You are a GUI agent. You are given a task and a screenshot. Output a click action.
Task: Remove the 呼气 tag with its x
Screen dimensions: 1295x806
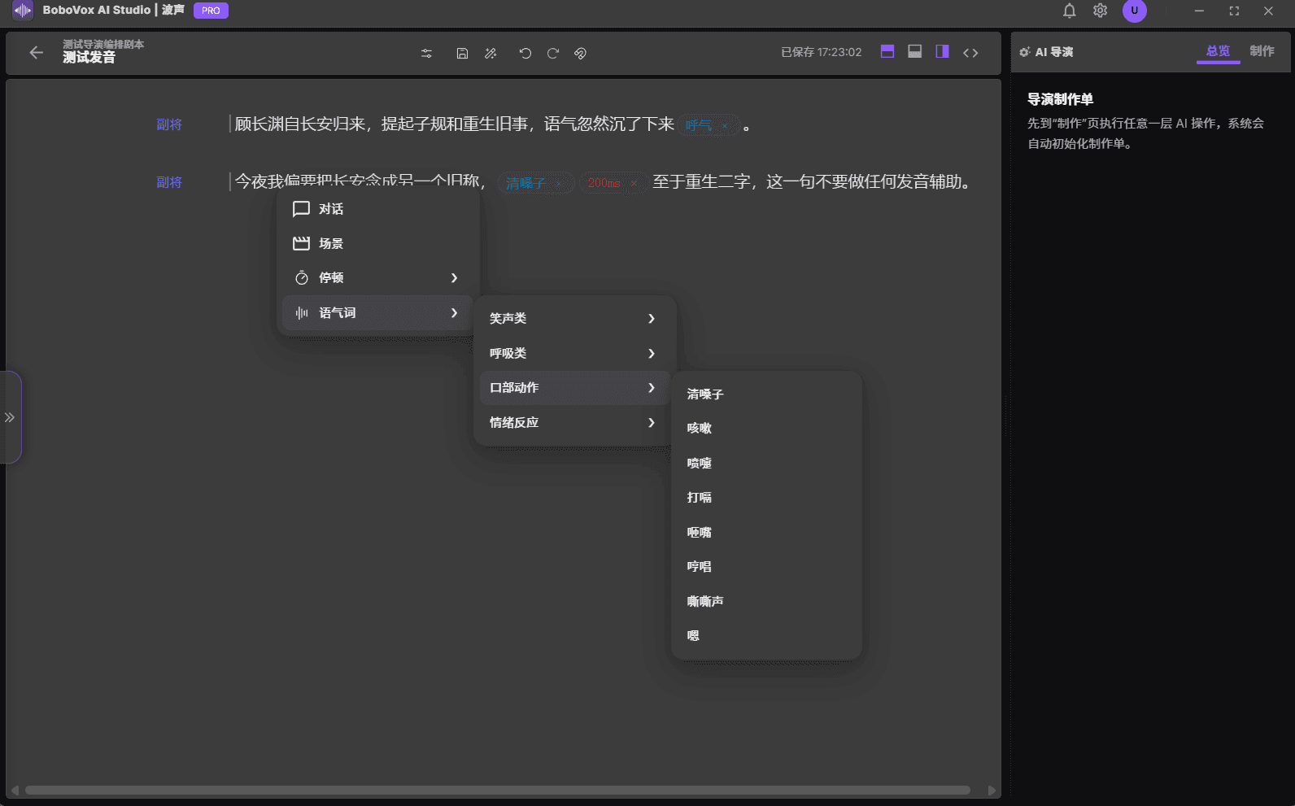coord(725,126)
